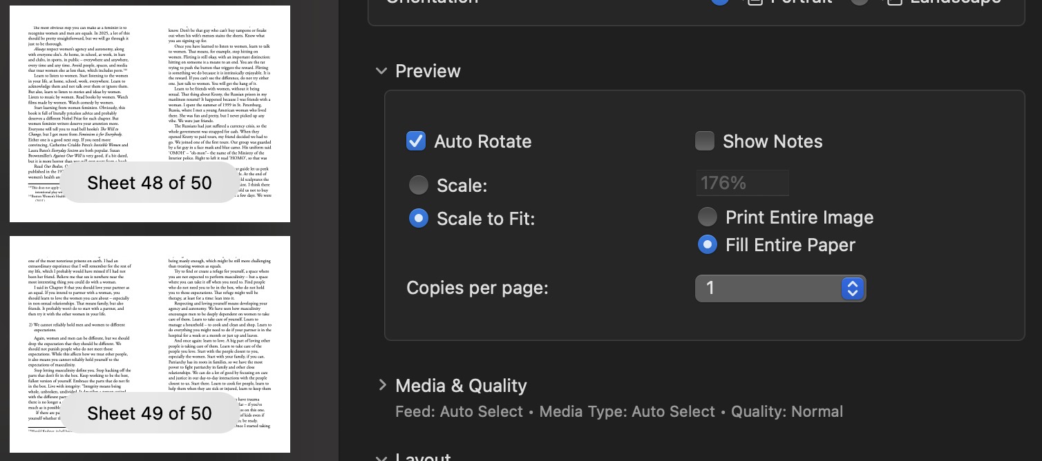This screenshot has width=1042, height=461.
Task: Uncheck the Auto Rotate checkbox
Action: click(x=416, y=141)
